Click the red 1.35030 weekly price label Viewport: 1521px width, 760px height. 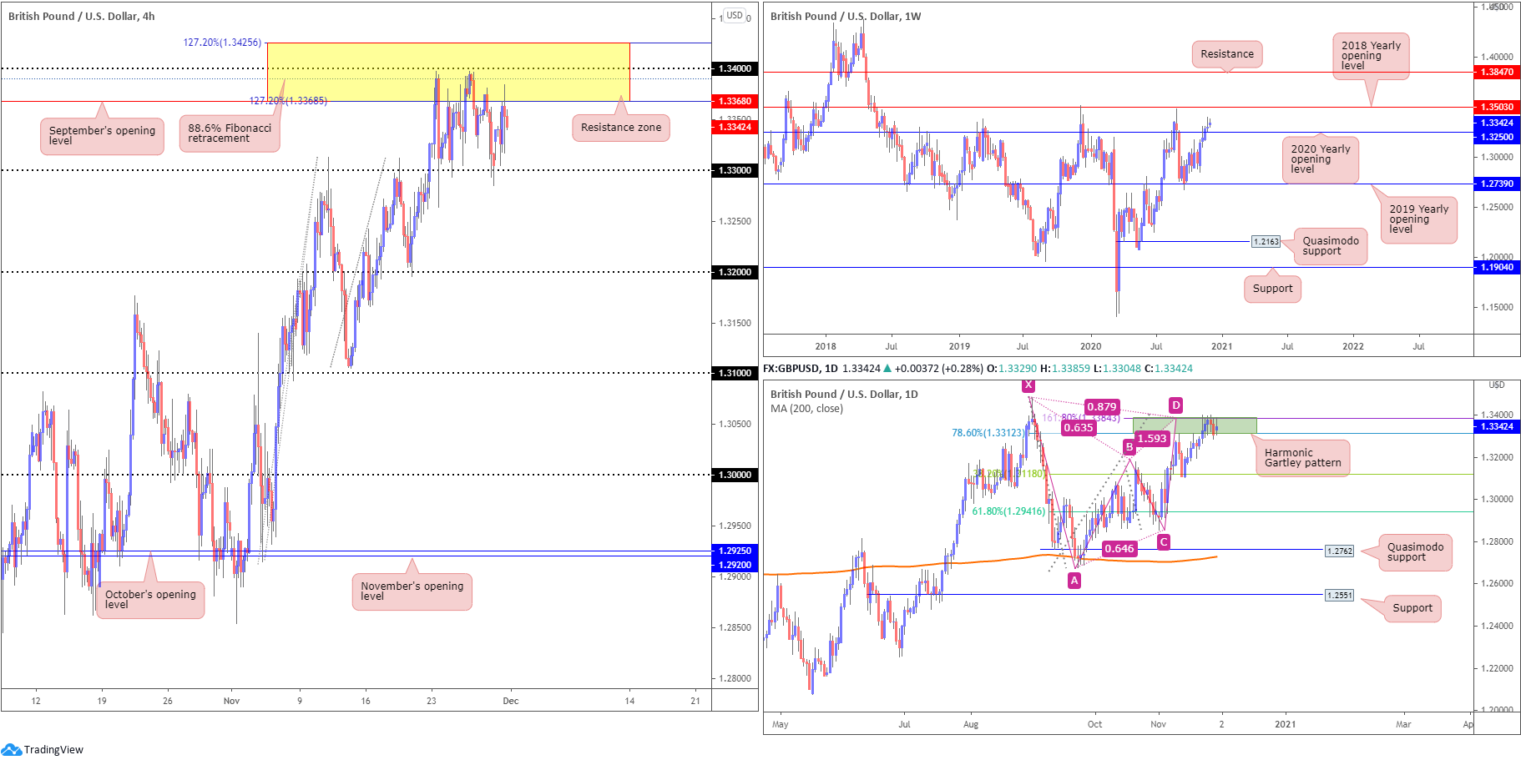tap(1497, 107)
